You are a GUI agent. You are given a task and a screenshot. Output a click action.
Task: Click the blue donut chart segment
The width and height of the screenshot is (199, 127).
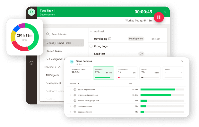(16, 29)
